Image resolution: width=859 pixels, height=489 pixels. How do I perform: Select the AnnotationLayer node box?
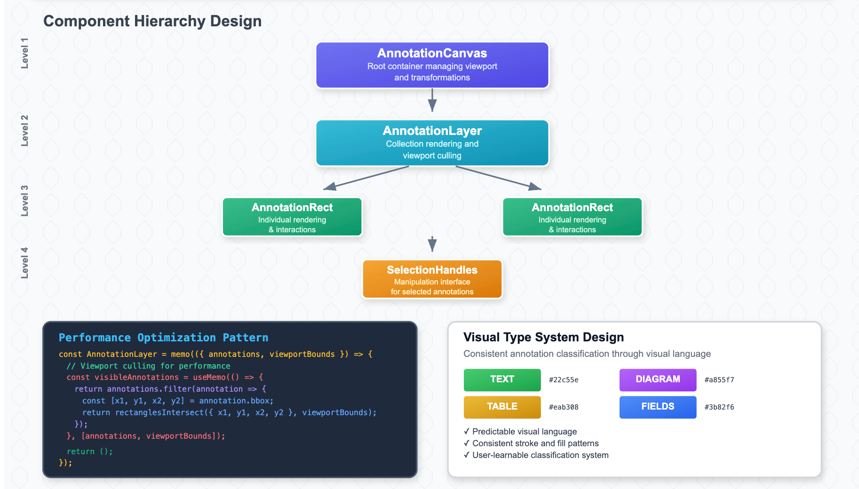[x=432, y=143]
